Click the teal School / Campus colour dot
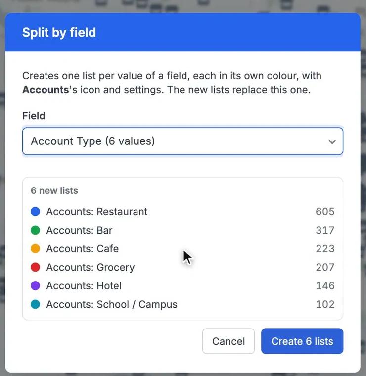 [35, 304]
